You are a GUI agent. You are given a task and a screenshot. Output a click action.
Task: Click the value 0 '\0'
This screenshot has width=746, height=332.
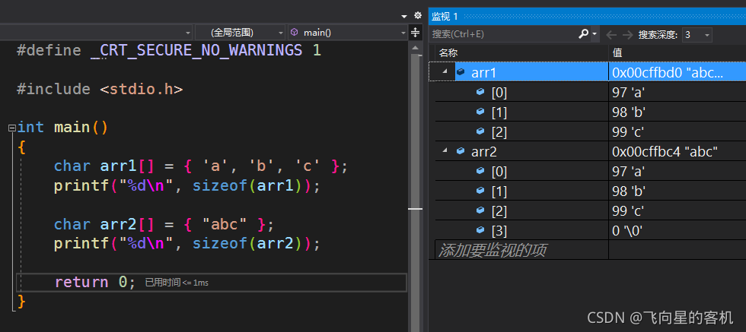point(628,231)
